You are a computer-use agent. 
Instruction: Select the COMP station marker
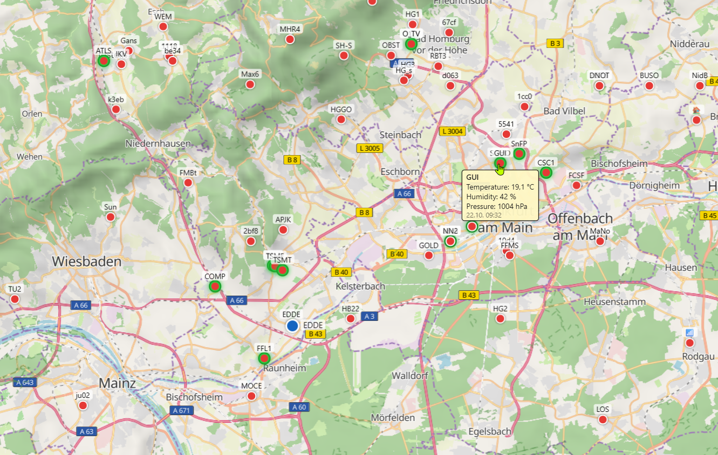coord(215,286)
